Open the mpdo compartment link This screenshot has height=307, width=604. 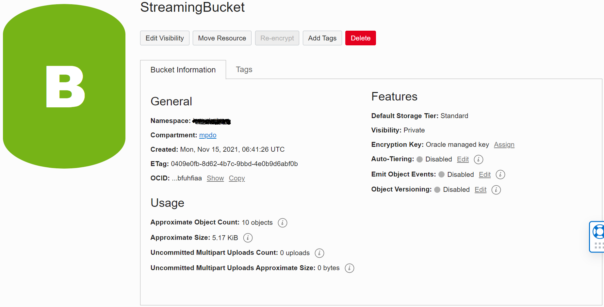(208, 135)
